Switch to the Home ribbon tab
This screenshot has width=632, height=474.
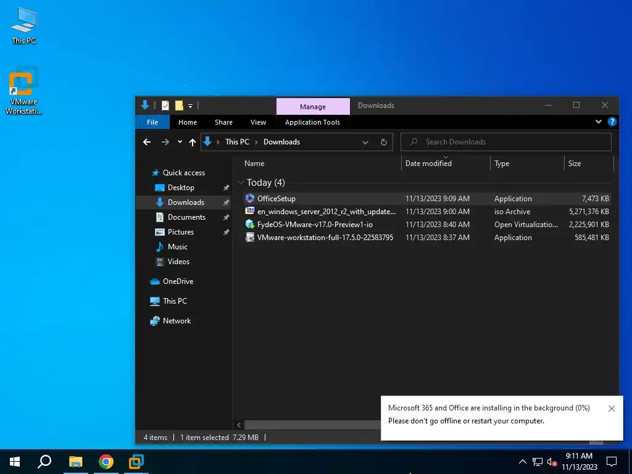(x=188, y=122)
